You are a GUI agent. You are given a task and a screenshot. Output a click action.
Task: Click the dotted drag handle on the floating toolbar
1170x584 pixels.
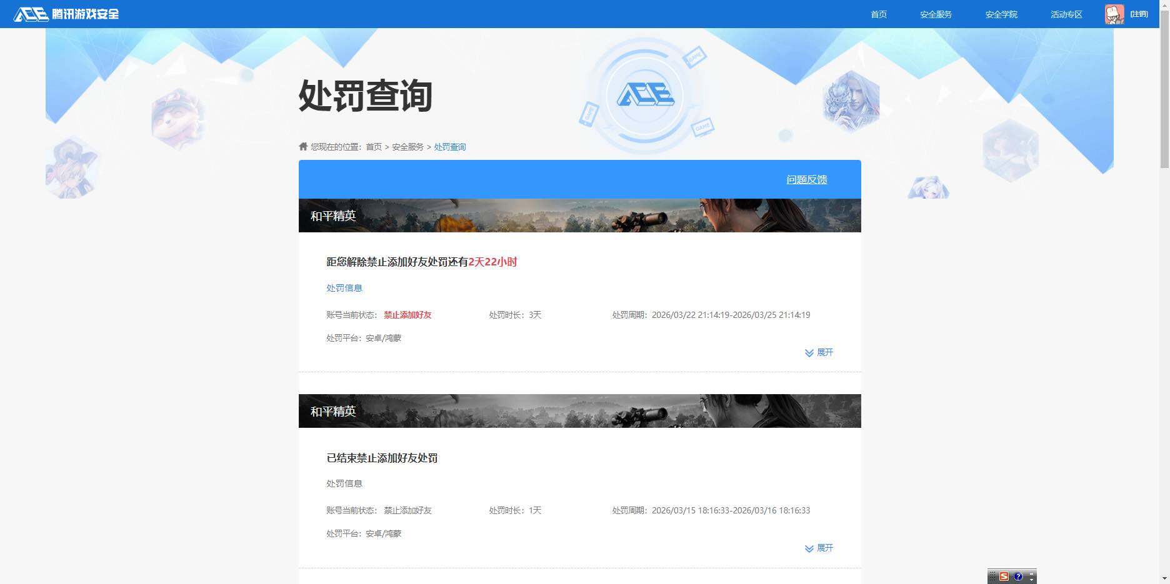(992, 576)
